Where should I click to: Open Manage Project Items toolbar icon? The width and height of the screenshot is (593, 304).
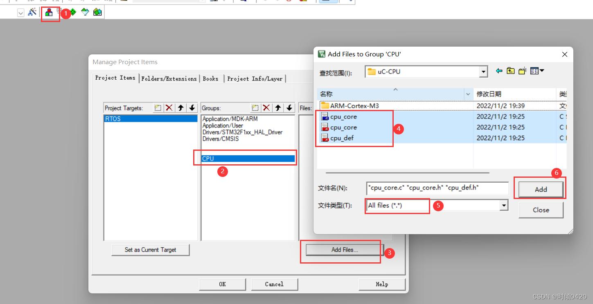click(49, 12)
